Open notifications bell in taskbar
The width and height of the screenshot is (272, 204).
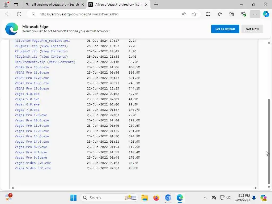[x=254, y=198]
